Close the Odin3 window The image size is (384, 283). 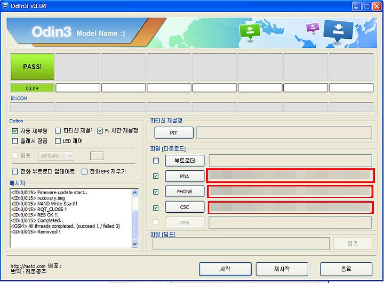(x=377, y=6)
